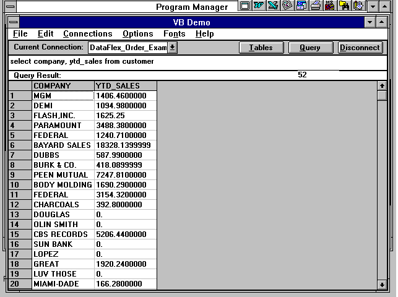Open the VB Demo window control menu box
This screenshot has width=398, height=297.
14,22
